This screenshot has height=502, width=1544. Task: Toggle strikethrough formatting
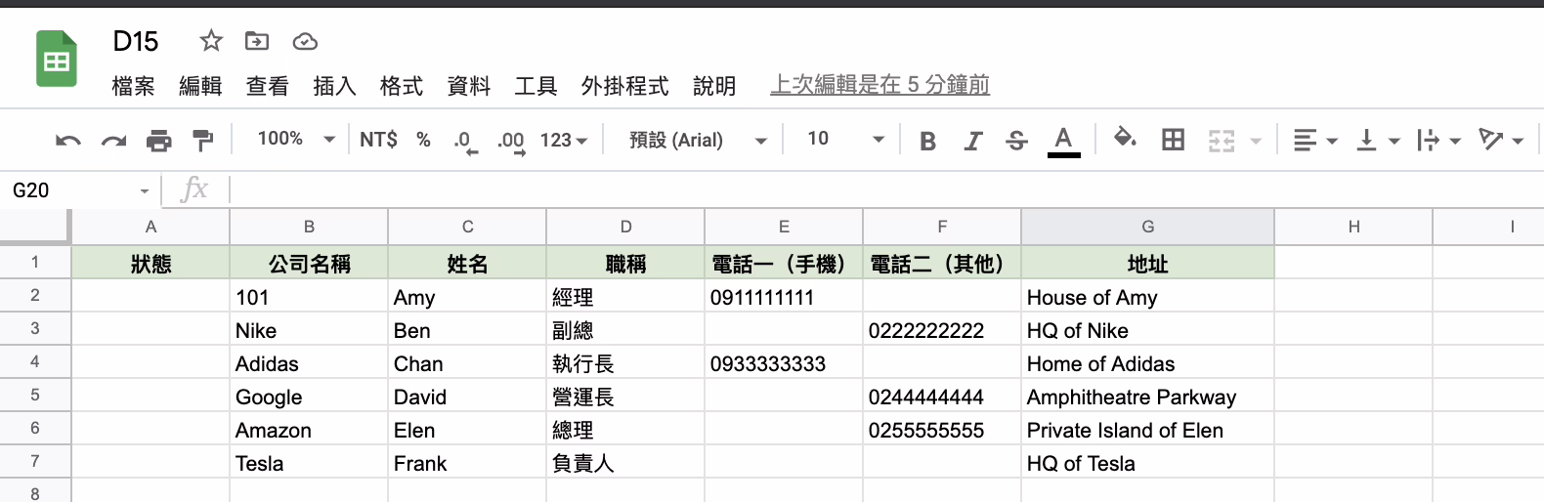tap(1016, 141)
